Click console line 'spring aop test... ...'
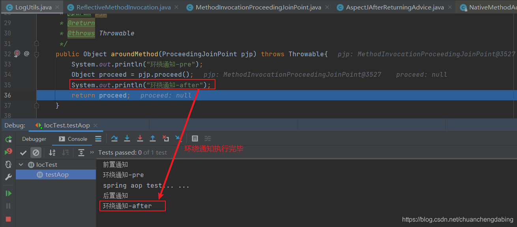Screen dimensions: 517x227 tap(146, 185)
